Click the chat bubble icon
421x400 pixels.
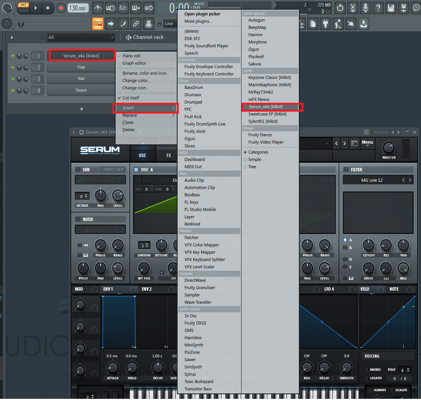[x=416, y=8]
